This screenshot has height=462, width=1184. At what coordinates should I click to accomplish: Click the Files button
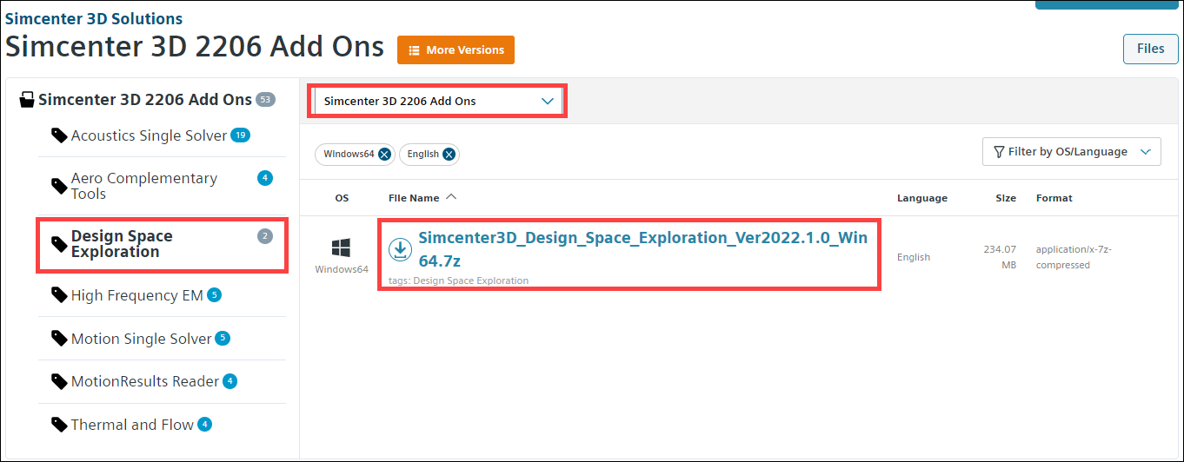point(1150,49)
